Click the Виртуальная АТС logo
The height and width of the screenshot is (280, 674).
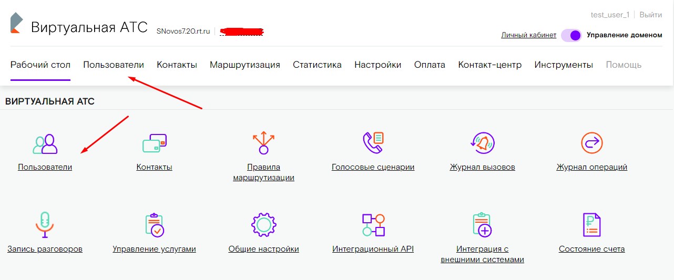click(17, 24)
